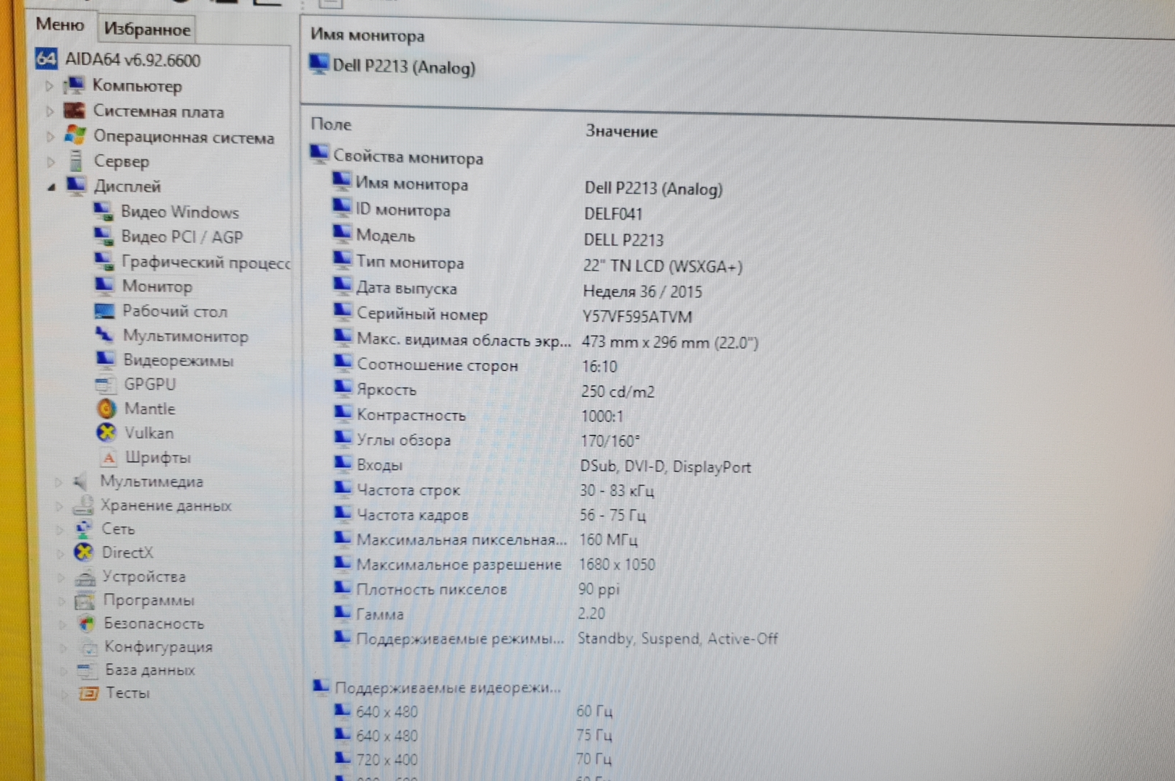The image size is (1175, 781).
Task: Open Видео Windows icon
Action: 103,211
